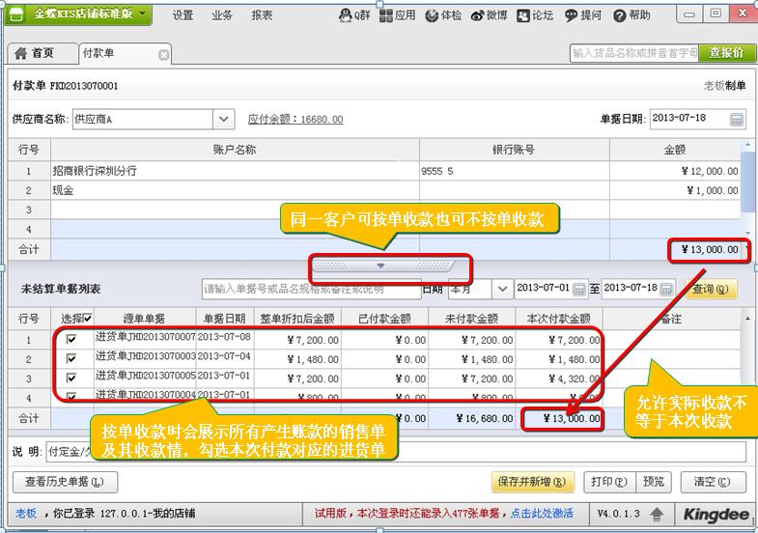Image resolution: width=758 pixels, height=533 pixels.
Task: Click the 提问 ask-question icon
Action: tap(583, 15)
